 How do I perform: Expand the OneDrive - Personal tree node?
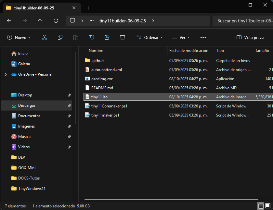pos(5,74)
